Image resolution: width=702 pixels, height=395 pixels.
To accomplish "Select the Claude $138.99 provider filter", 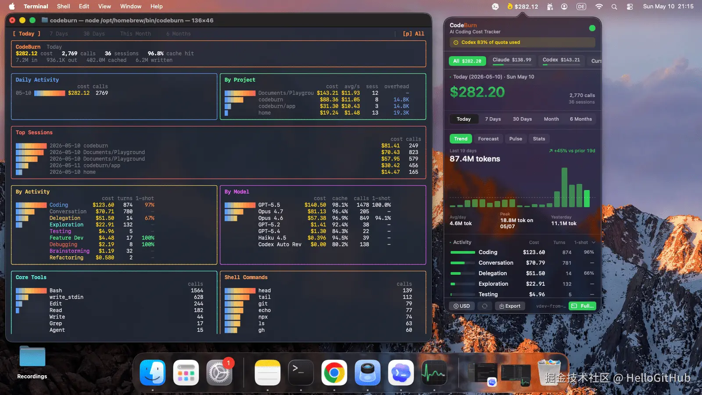I will (512, 60).
